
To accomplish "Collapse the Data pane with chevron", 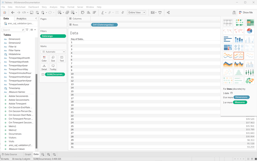I will click(x=36, y=18).
